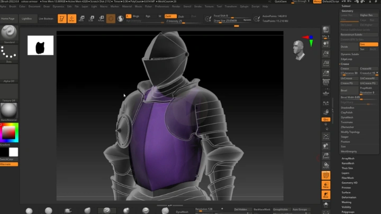Select the Draw mode icon
381x214 pixels.
pyautogui.click(x=72, y=18)
